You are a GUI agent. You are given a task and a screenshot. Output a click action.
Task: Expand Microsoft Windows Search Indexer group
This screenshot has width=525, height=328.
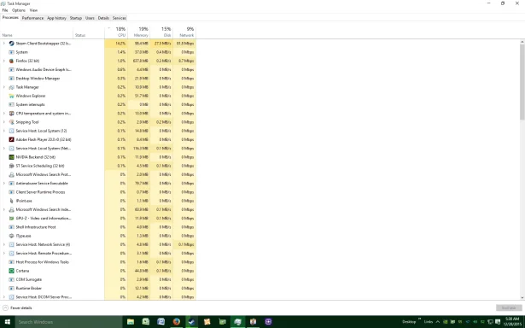4,210
